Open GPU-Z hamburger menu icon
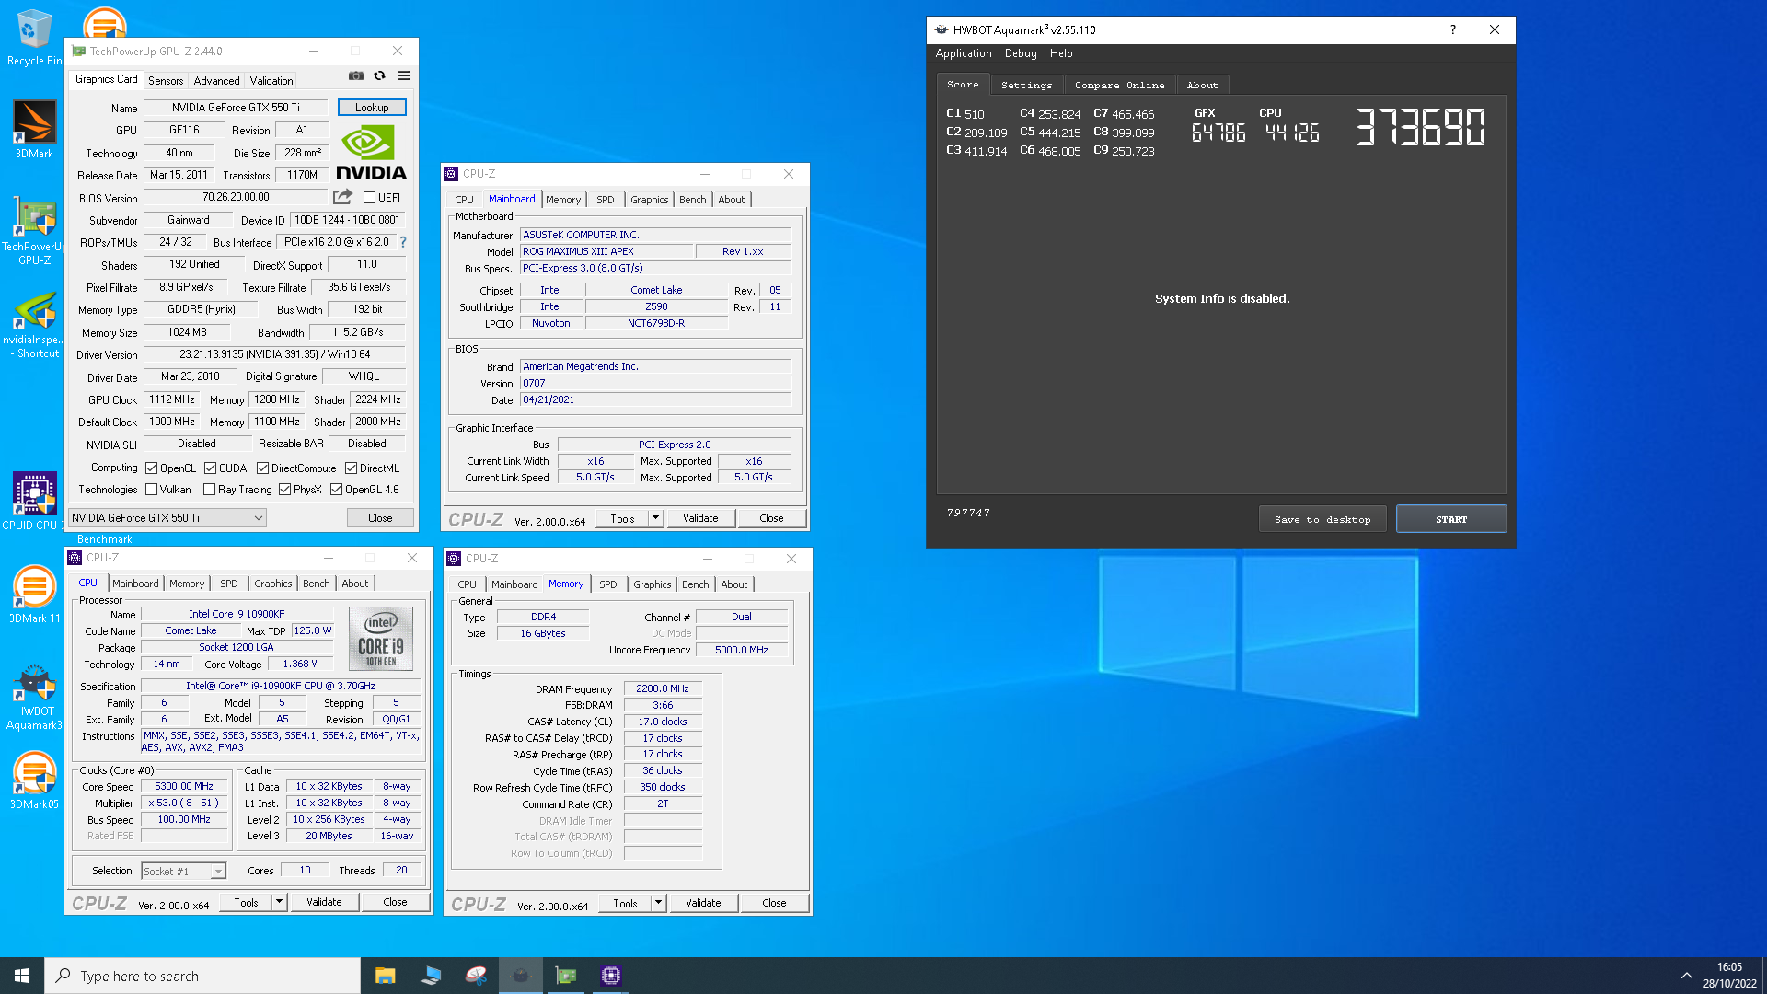 pyautogui.click(x=403, y=75)
